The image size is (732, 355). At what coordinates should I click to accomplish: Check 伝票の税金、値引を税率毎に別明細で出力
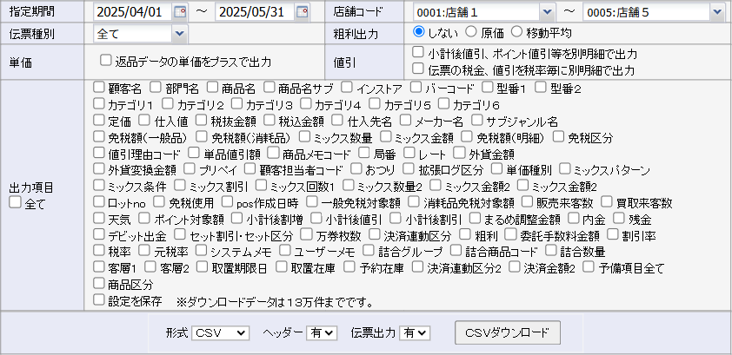417,69
